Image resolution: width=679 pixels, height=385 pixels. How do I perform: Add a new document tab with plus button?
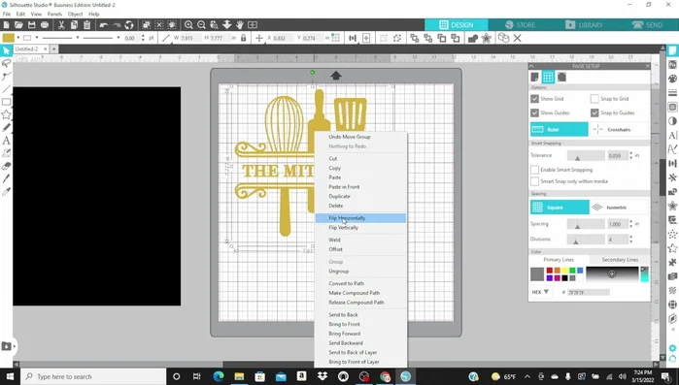[x=54, y=49]
